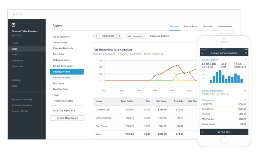259x155 pixels.
Task: Select the Item Sales report
Action: [59, 54]
